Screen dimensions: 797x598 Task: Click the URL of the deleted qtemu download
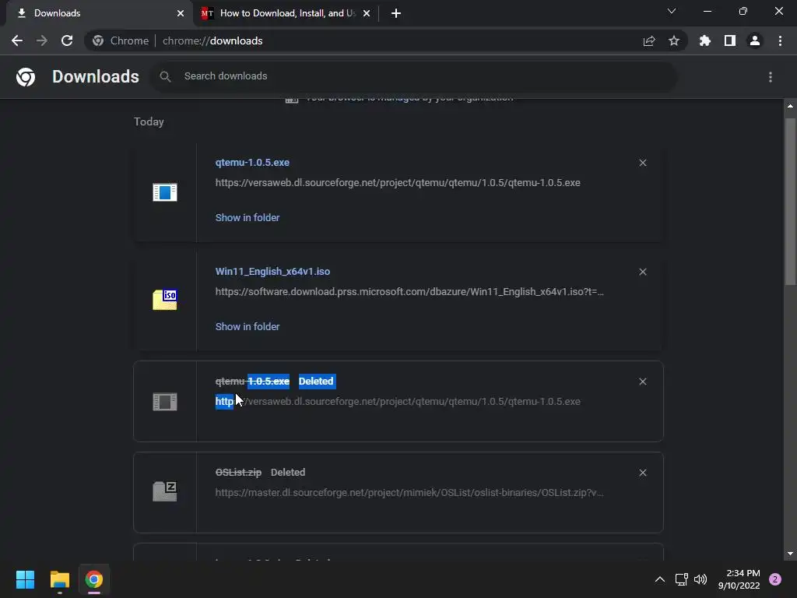tap(398, 402)
